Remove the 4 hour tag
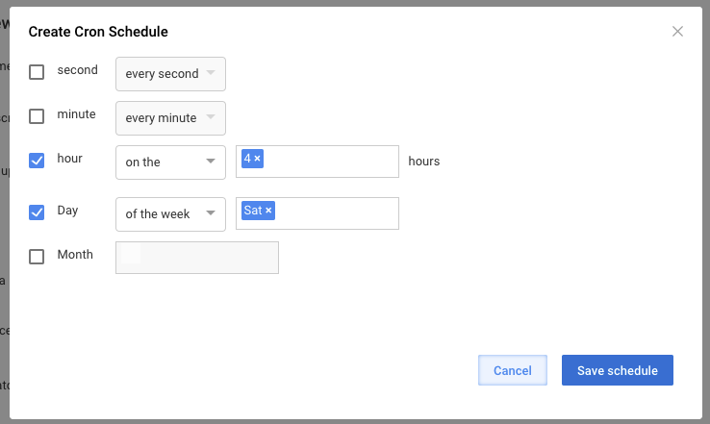 click(257, 159)
